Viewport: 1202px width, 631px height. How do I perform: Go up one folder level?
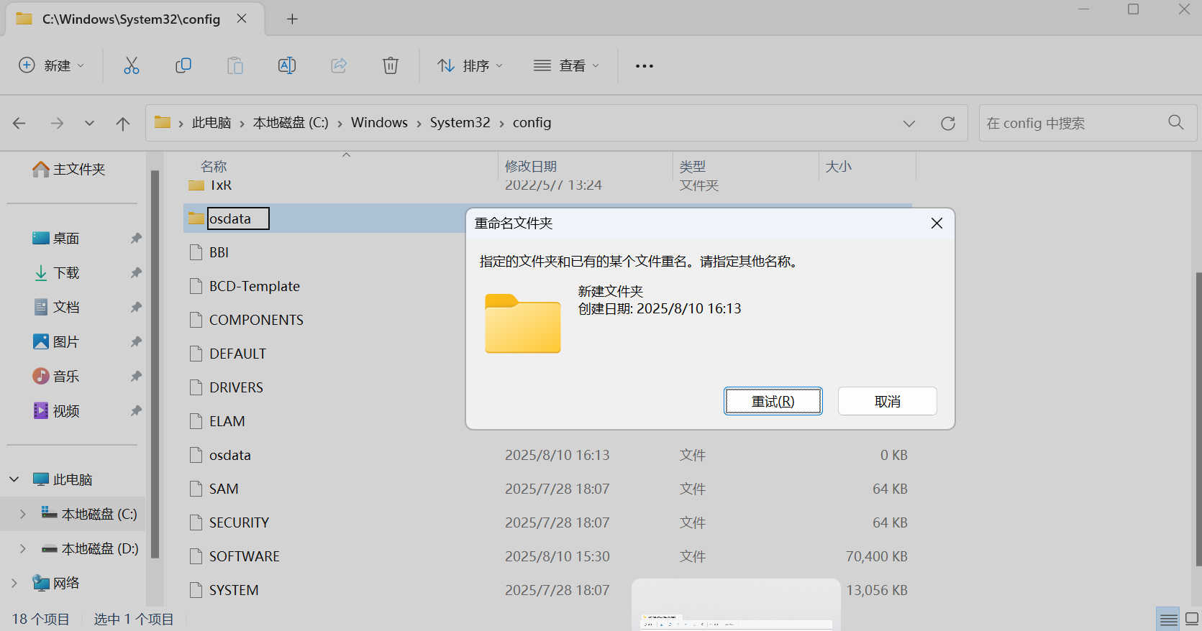click(x=123, y=124)
